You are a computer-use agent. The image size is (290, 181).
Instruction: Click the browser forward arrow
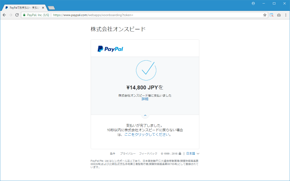[x=10, y=15]
